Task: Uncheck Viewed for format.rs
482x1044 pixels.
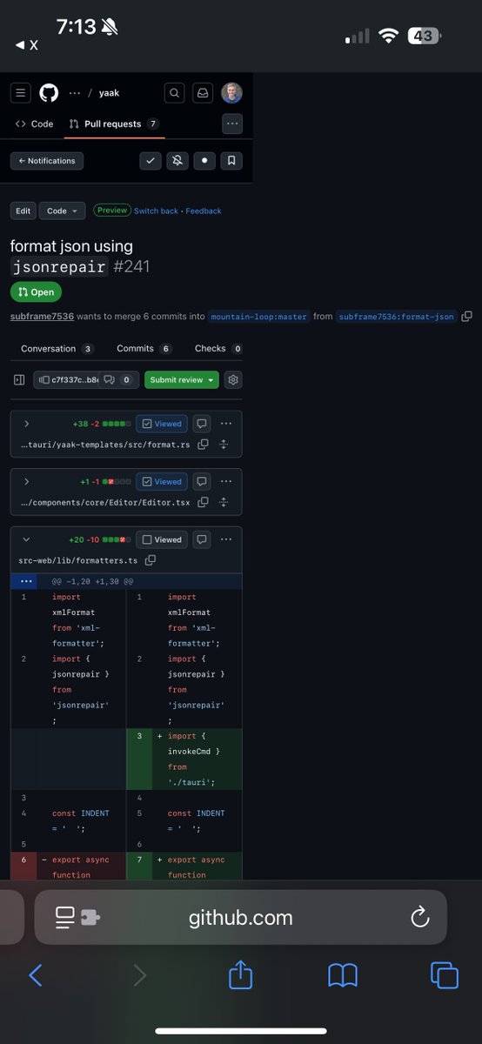Action: coord(162,424)
